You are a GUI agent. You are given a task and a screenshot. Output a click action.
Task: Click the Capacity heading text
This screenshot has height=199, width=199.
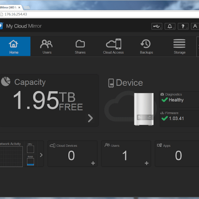pos(30,83)
